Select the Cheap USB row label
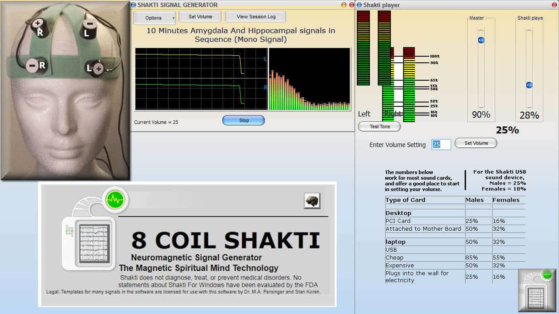The height and width of the screenshot is (314, 559). tap(394, 257)
